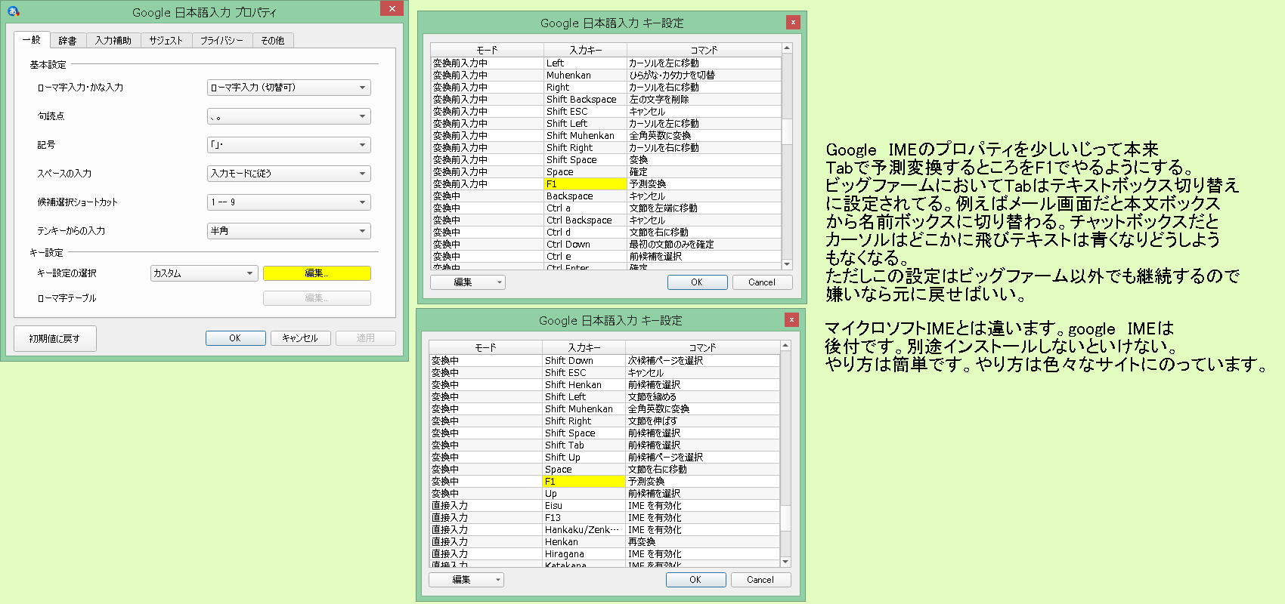Click the Google IME app icon in properties title bar
The height and width of the screenshot is (604, 1285).
click(x=13, y=11)
